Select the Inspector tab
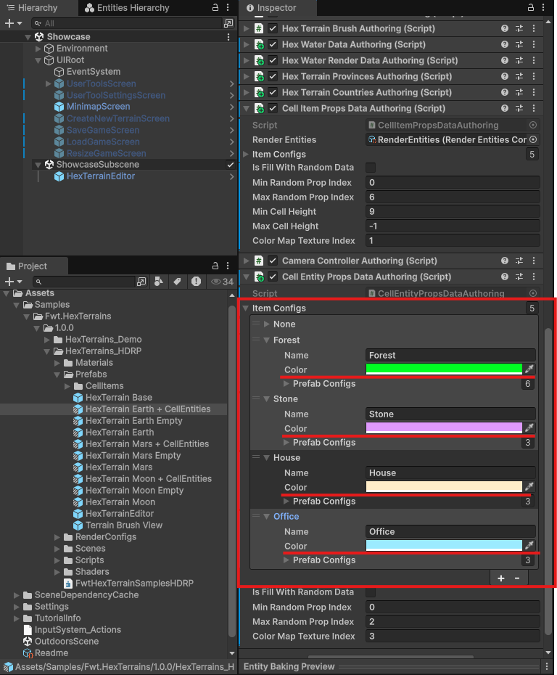 pyautogui.click(x=271, y=8)
